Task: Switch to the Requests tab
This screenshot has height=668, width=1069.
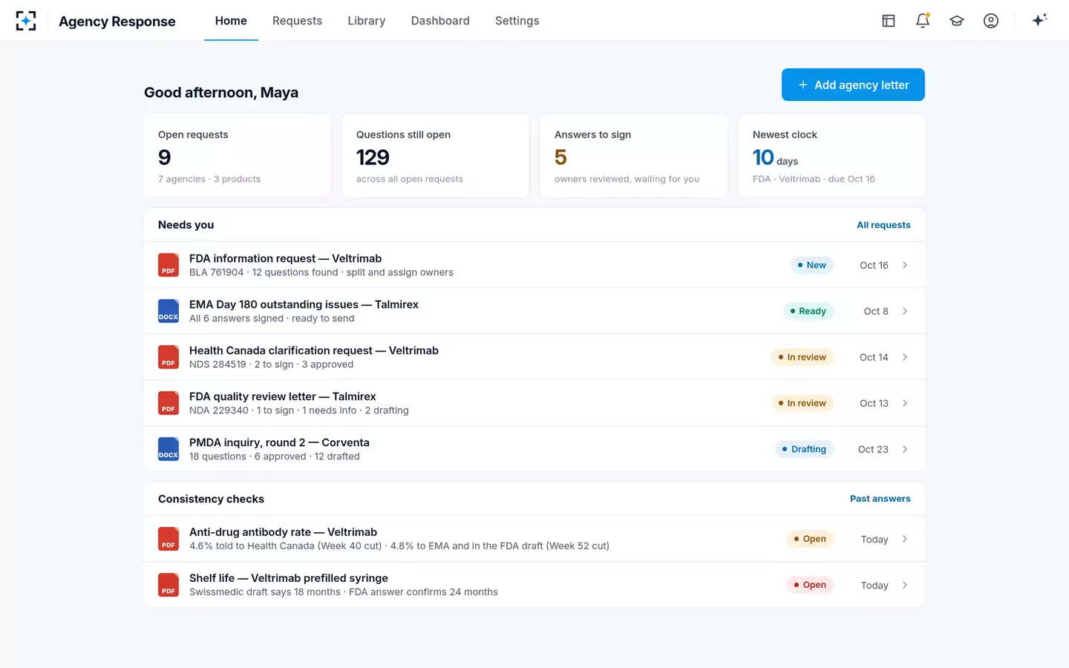Action: (x=297, y=21)
